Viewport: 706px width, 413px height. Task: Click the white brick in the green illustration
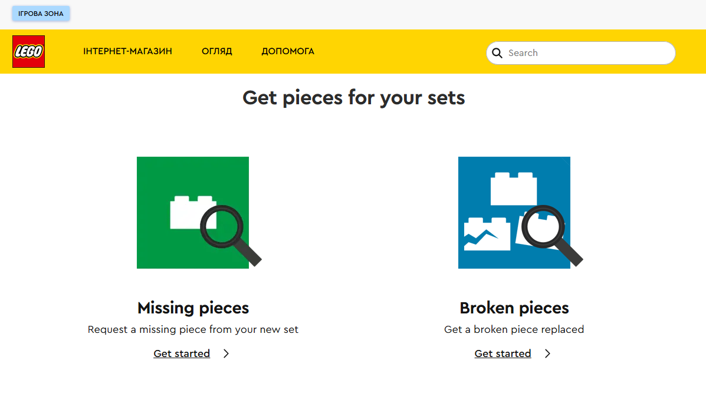184,213
